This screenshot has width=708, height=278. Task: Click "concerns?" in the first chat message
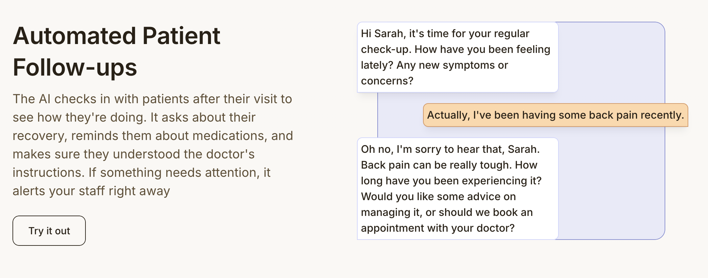(387, 81)
